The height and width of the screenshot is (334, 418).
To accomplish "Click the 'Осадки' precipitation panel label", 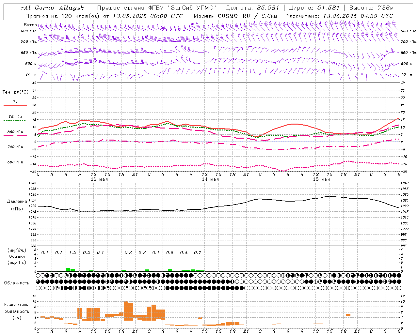I will [x=17, y=256].
